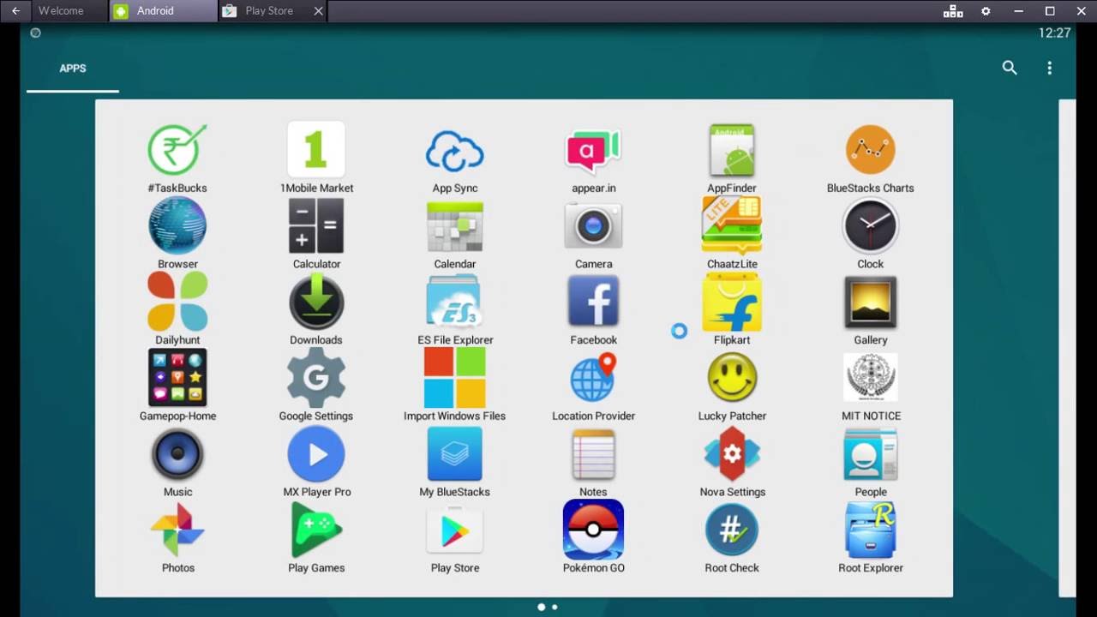Select the APPS drawer tab
This screenshot has width=1097, height=617.
[x=73, y=69]
